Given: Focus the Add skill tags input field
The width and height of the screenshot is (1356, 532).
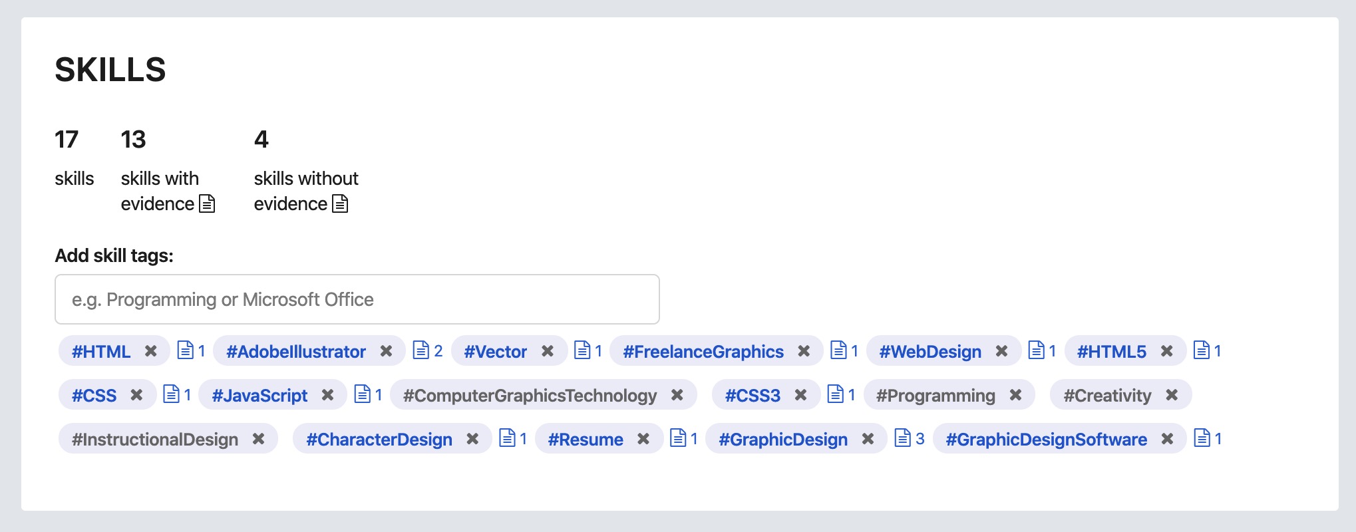Looking at the screenshot, I should pos(357,299).
